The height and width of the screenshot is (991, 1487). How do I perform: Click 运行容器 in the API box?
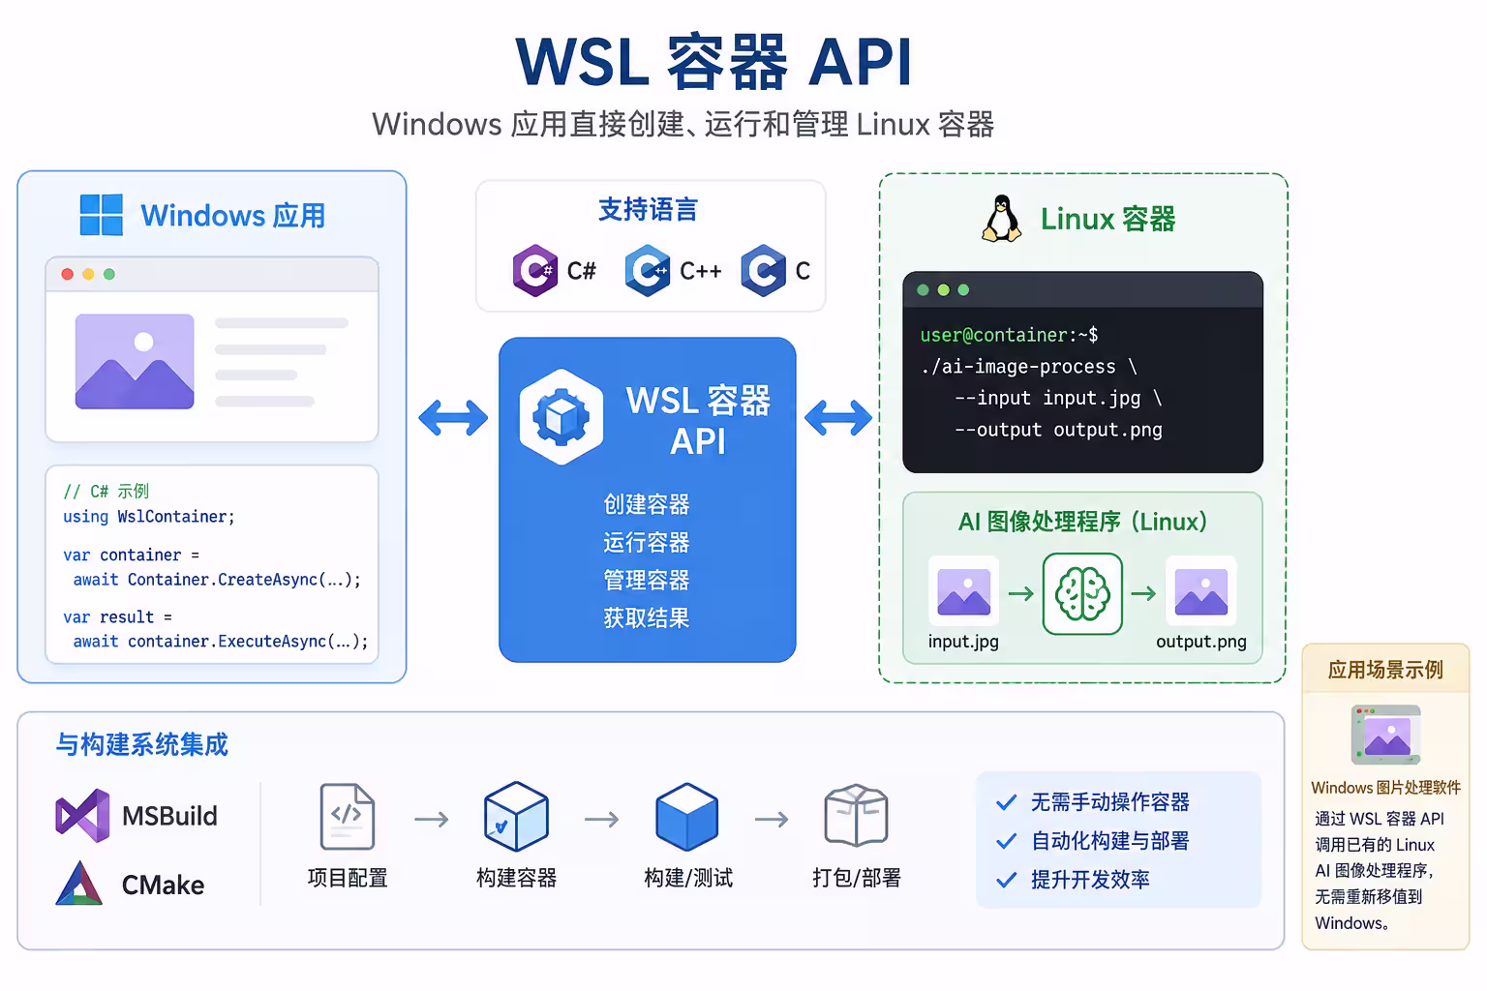tap(647, 542)
